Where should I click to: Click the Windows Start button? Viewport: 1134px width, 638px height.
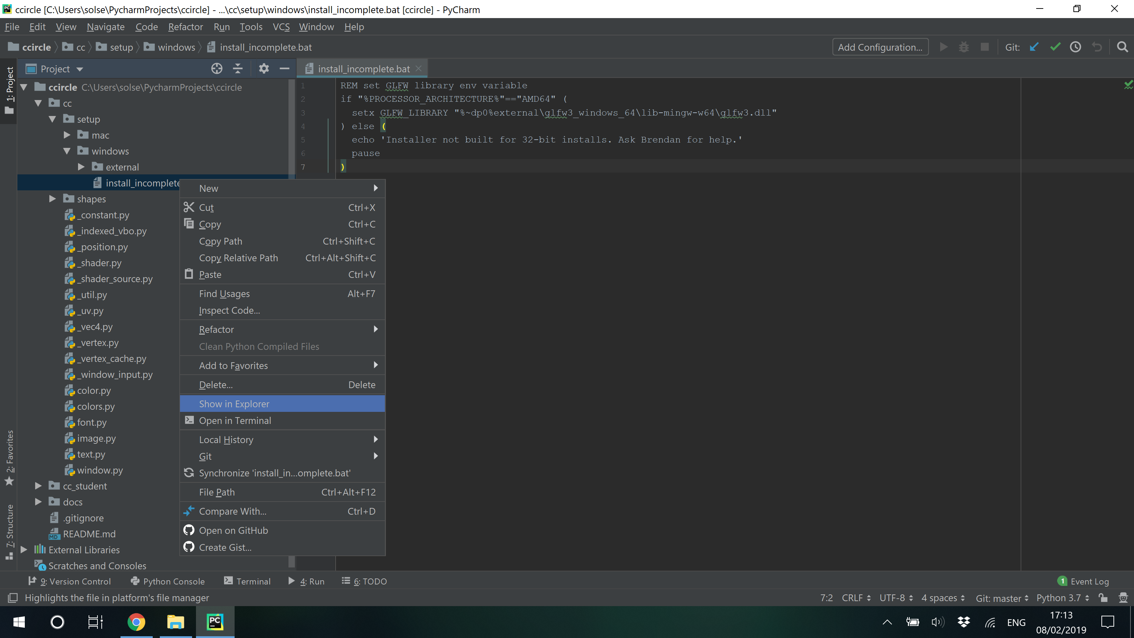tap(19, 622)
